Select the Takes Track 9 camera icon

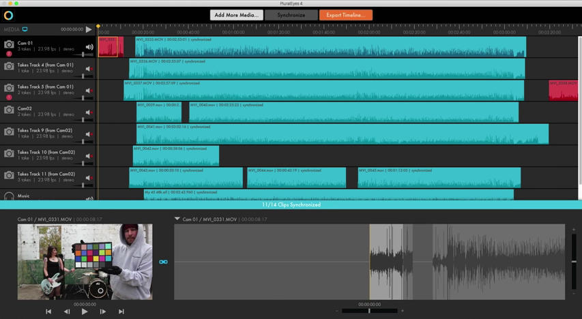(x=9, y=132)
